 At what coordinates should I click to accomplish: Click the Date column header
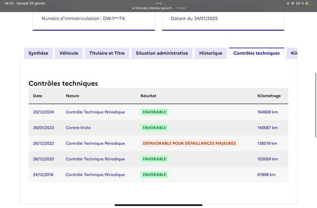[x=38, y=96]
